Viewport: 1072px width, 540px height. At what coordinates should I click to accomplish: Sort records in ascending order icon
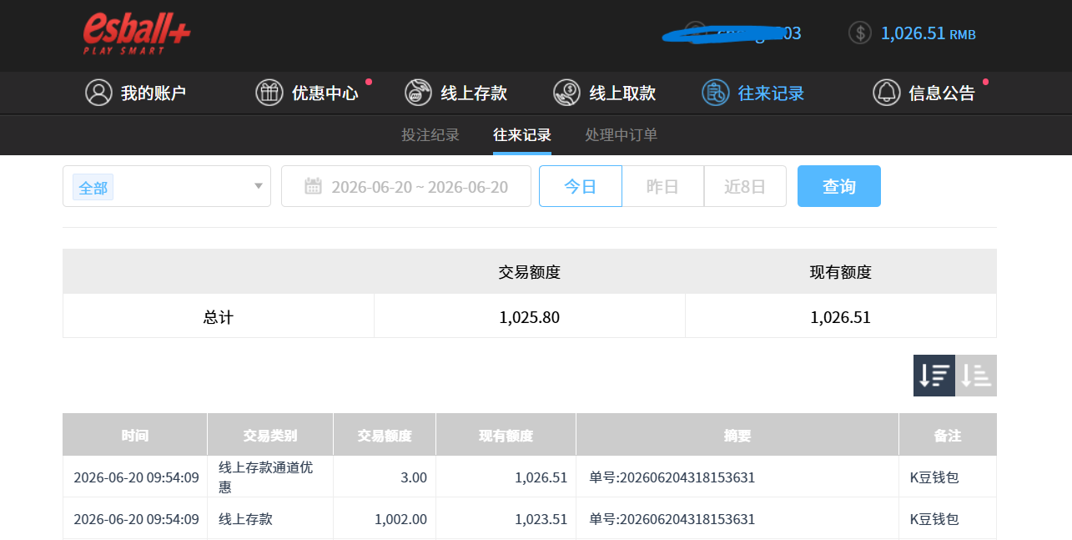coord(976,376)
